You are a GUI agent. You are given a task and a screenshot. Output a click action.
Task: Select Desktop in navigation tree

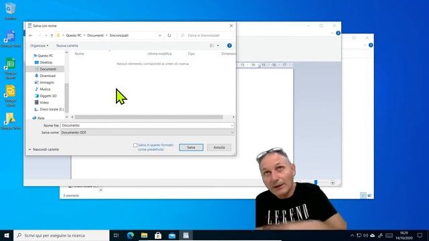click(44, 62)
